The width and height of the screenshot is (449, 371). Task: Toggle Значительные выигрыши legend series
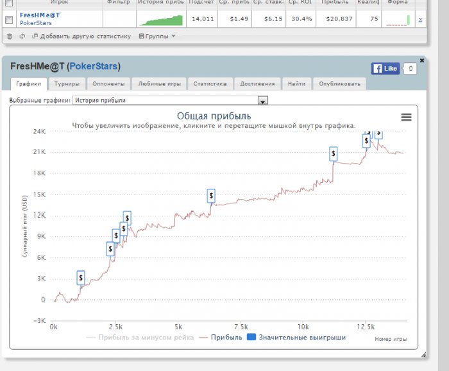pyautogui.click(x=296, y=338)
